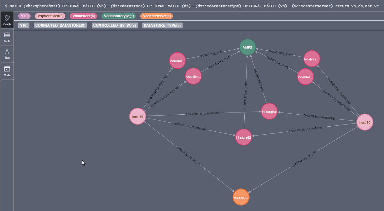Select the CONTROLLED_BY_VC(2) relationship filter
The height and width of the screenshot is (211, 384).
pos(115,25)
